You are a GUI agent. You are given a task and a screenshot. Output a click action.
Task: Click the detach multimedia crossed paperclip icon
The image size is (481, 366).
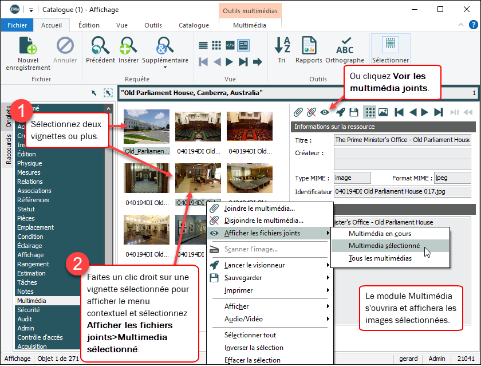(x=312, y=112)
